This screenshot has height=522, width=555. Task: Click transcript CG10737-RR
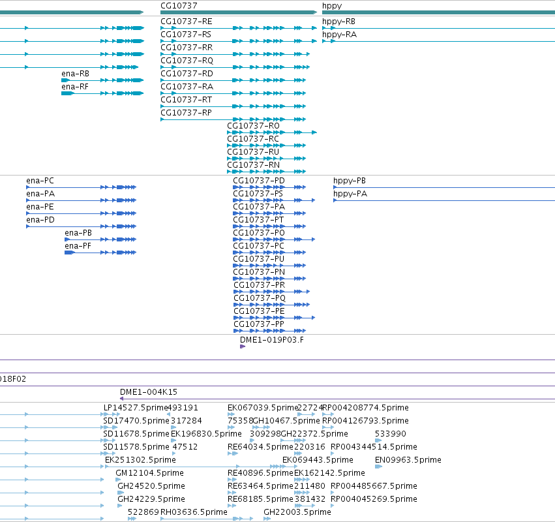coord(187,48)
